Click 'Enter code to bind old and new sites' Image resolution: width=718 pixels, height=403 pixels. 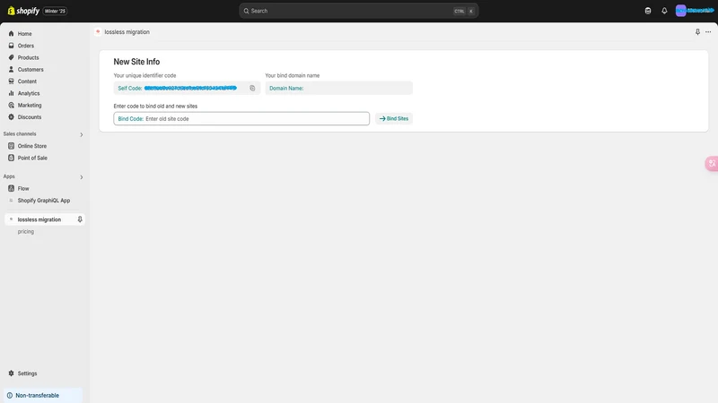point(155,106)
